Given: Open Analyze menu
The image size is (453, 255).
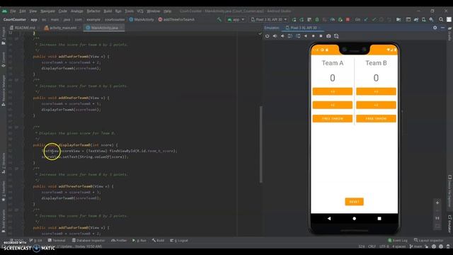Looking at the screenshot, I should coord(77,11).
